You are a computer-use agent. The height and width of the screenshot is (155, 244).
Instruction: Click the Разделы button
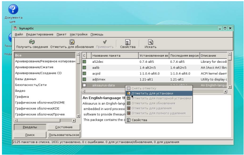[30, 127]
